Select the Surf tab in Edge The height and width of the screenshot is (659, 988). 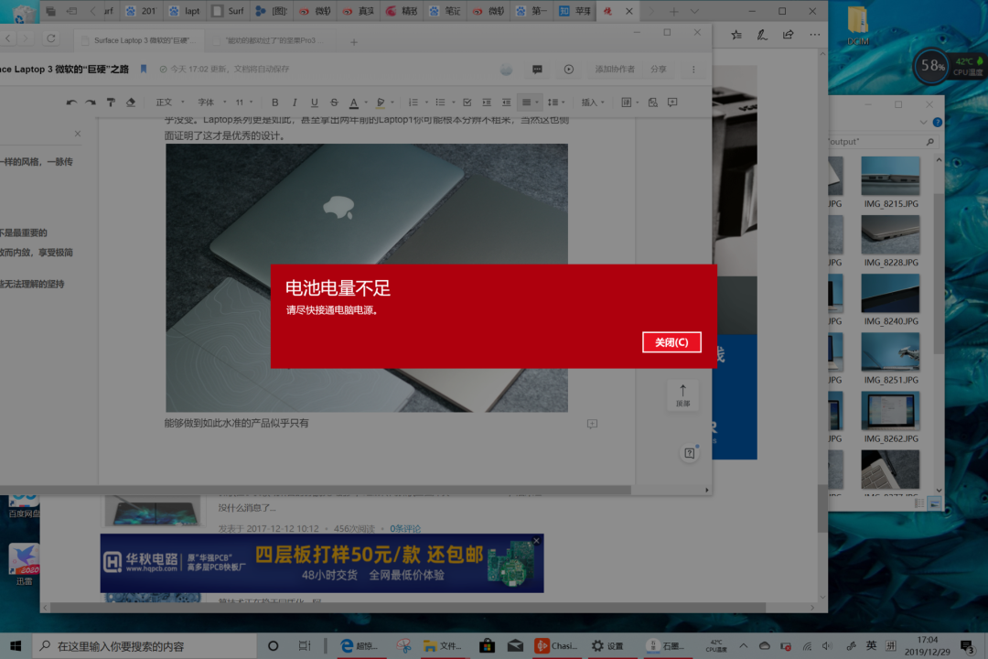pyautogui.click(x=228, y=11)
